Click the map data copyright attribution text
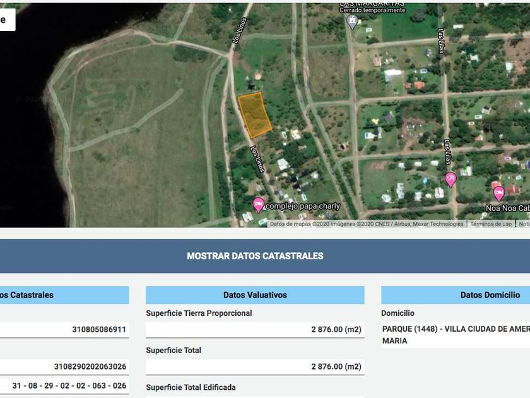The height and width of the screenshot is (398, 530). click(367, 224)
